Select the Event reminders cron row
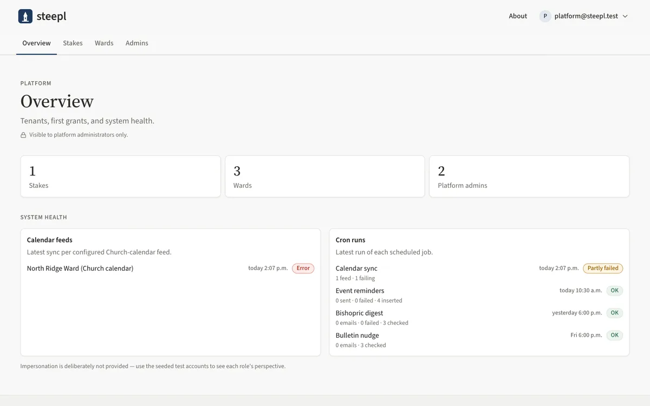Screen dimensions: 650x406 pos(479,295)
